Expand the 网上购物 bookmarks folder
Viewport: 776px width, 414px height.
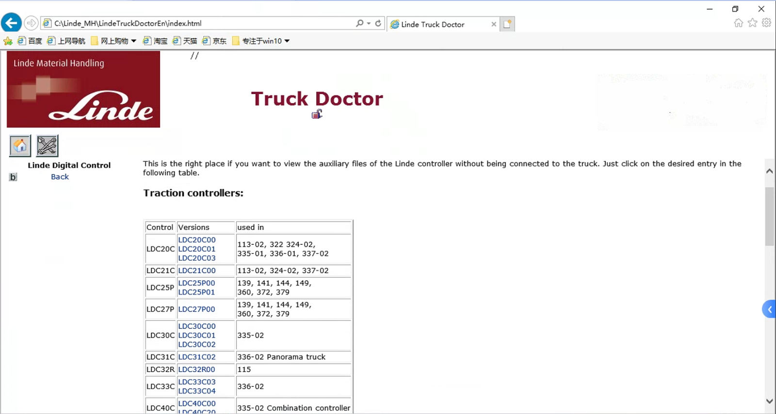[x=113, y=41]
